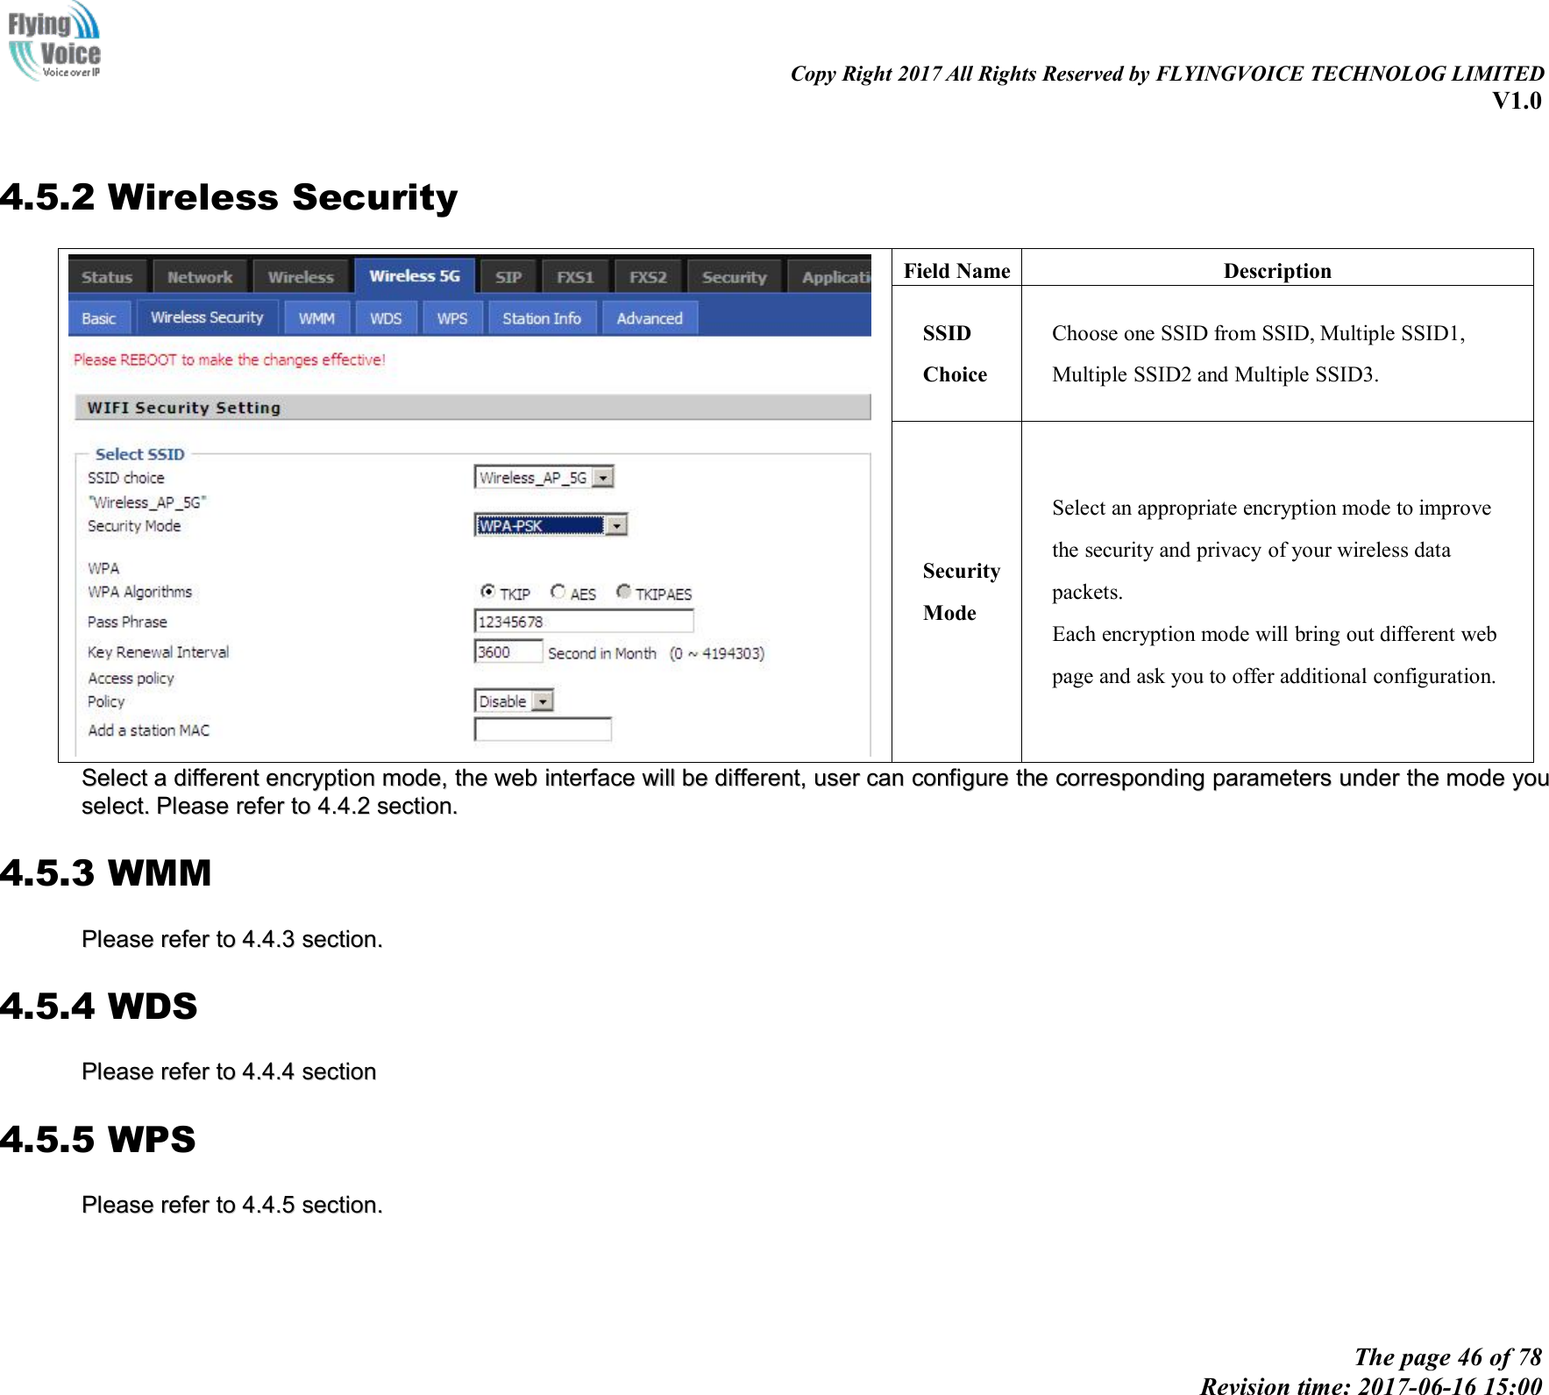The height and width of the screenshot is (1395, 1549).
Task: Switch to the FXS2 tab
Action: point(648,276)
